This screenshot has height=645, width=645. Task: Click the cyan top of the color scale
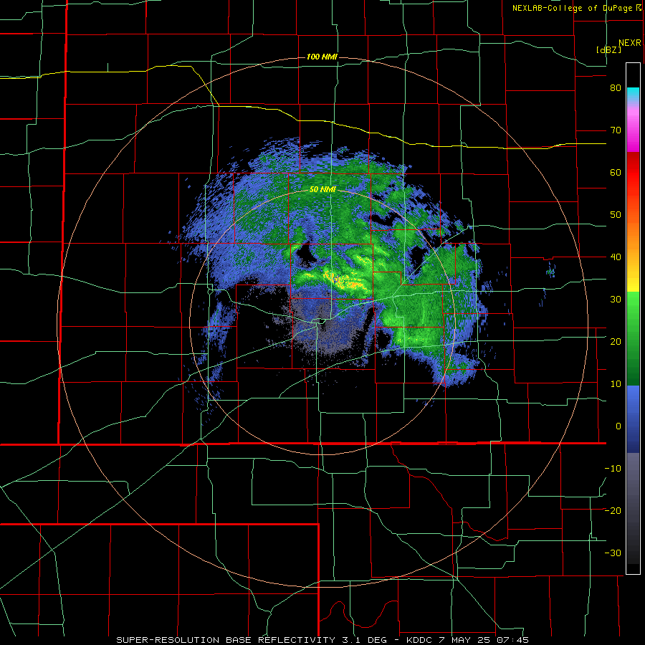(634, 95)
